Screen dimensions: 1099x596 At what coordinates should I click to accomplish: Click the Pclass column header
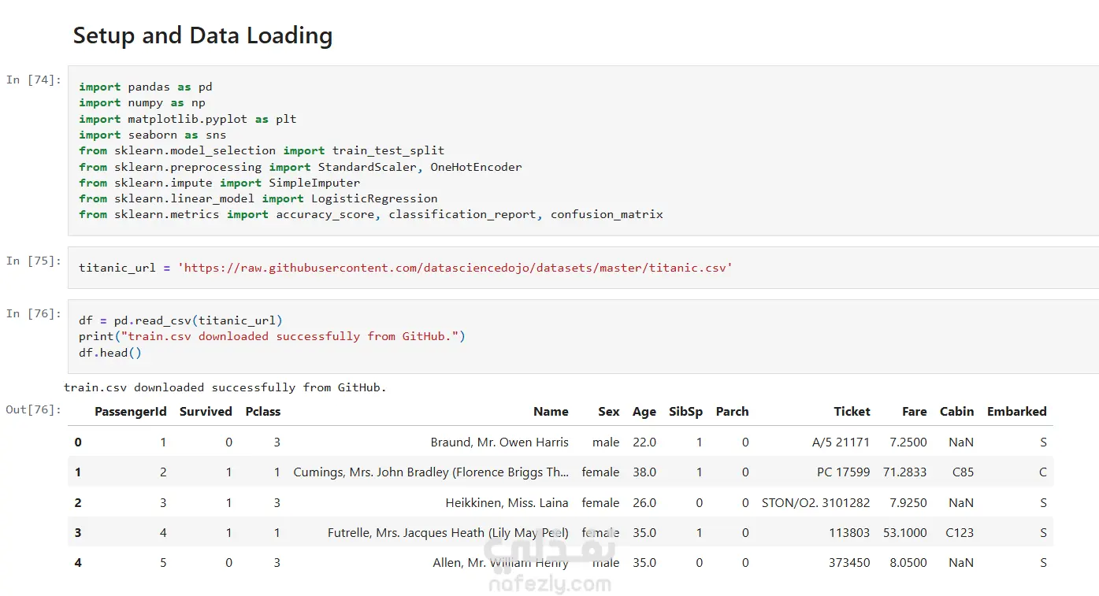(x=262, y=411)
